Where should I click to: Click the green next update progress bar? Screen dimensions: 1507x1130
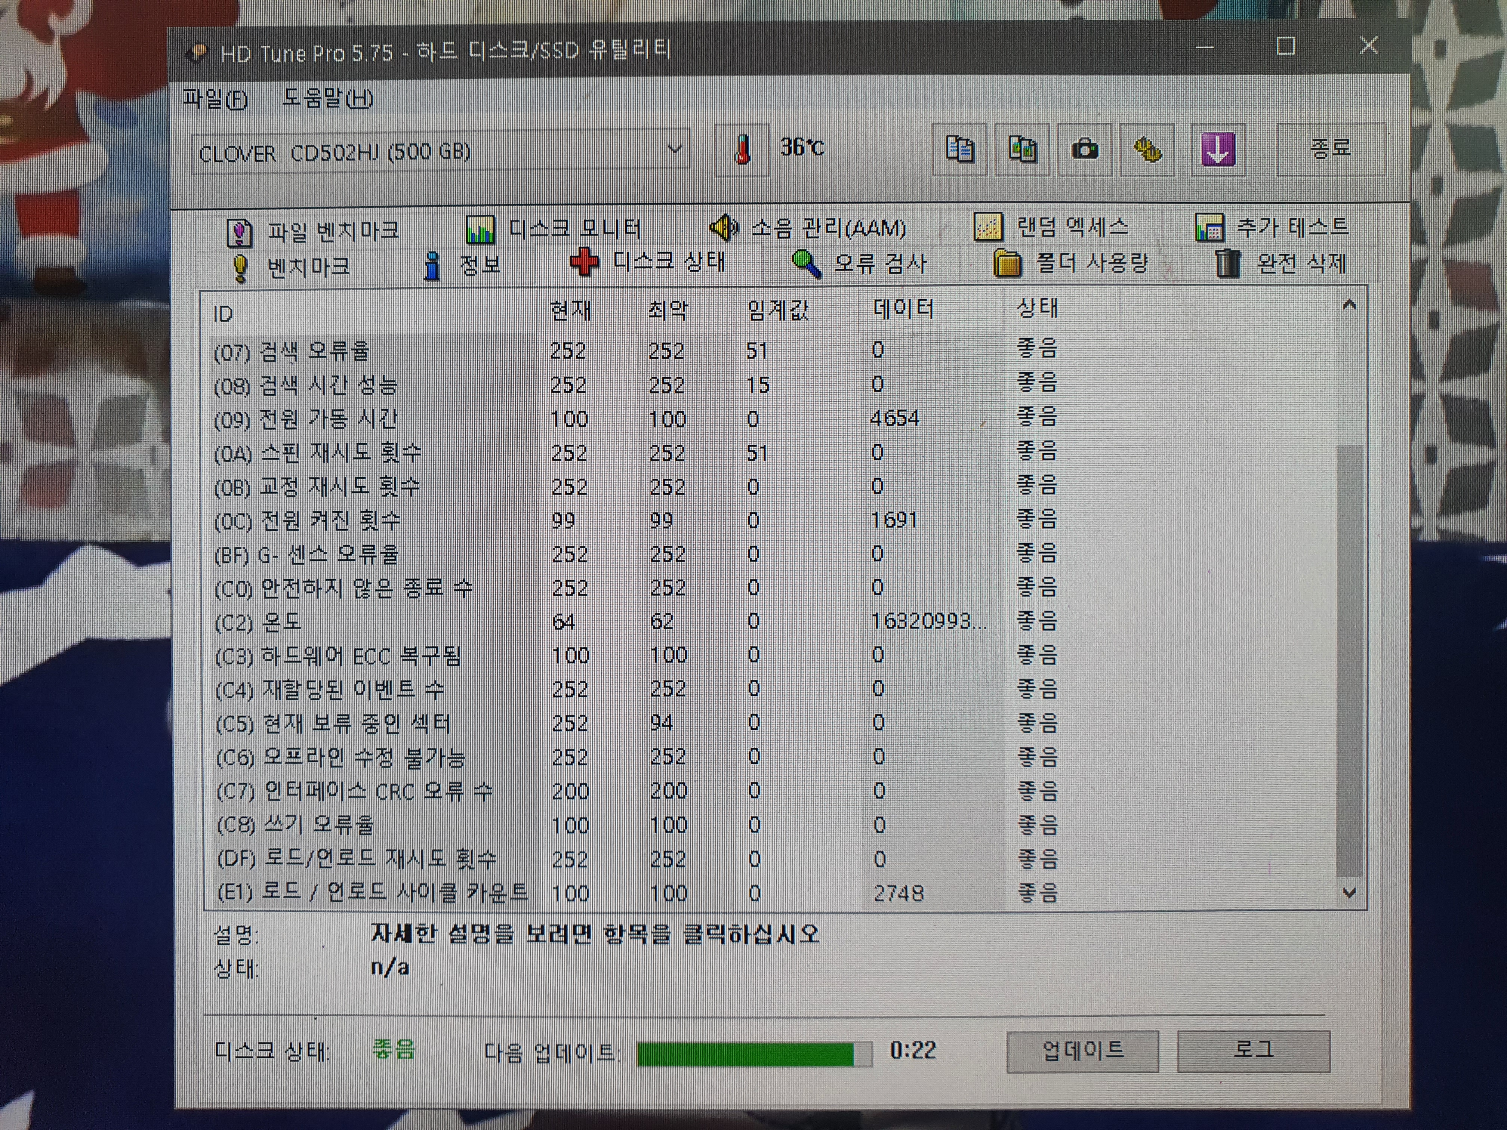tap(754, 1055)
